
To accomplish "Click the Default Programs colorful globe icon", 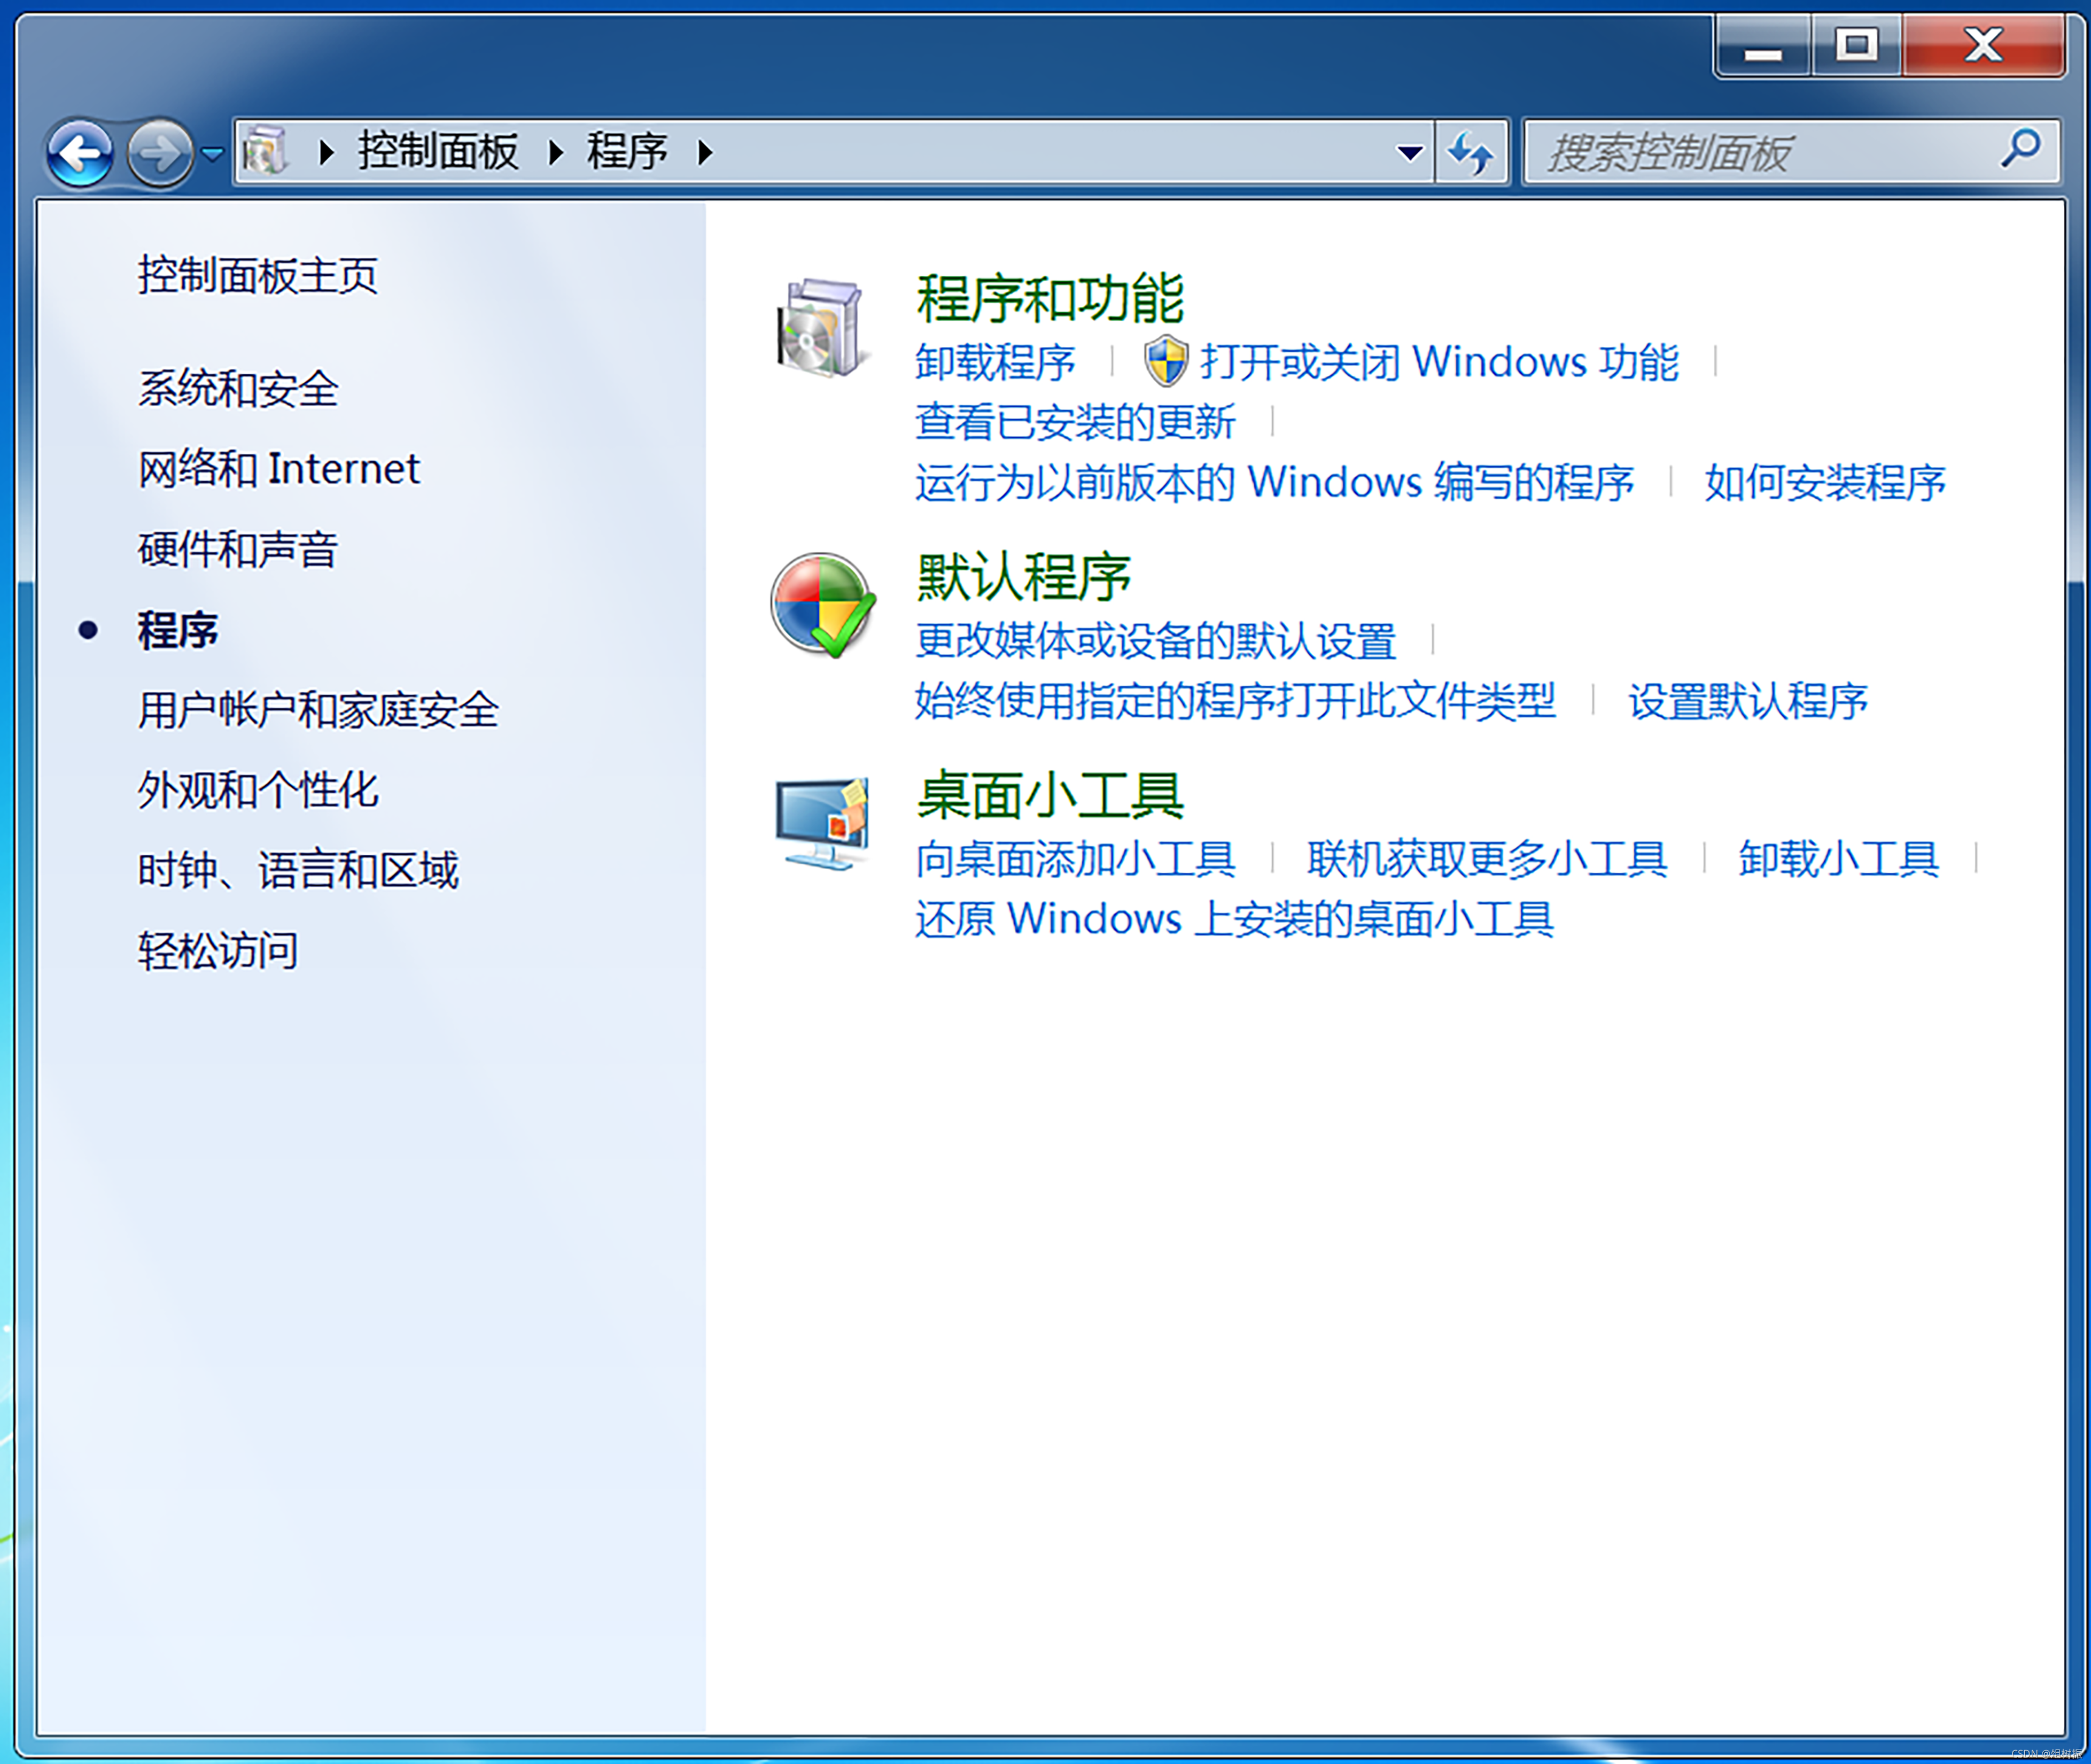I will point(822,605).
